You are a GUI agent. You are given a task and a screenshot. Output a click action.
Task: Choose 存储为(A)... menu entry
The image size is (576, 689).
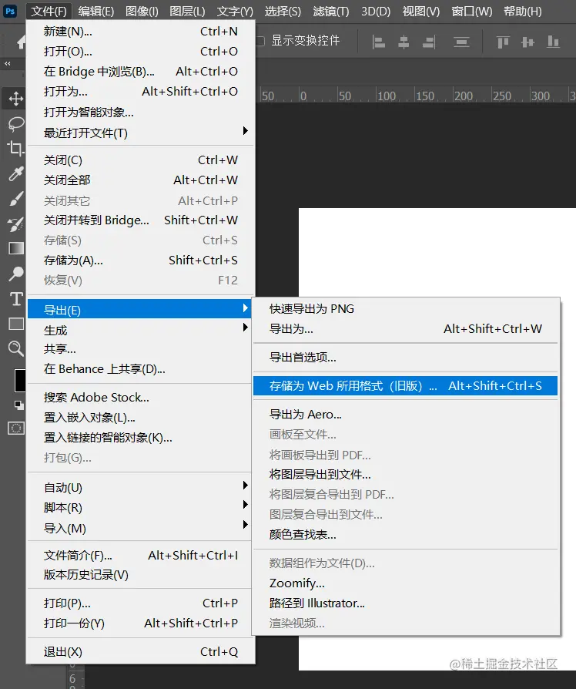pyautogui.click(x=140, y=260)
